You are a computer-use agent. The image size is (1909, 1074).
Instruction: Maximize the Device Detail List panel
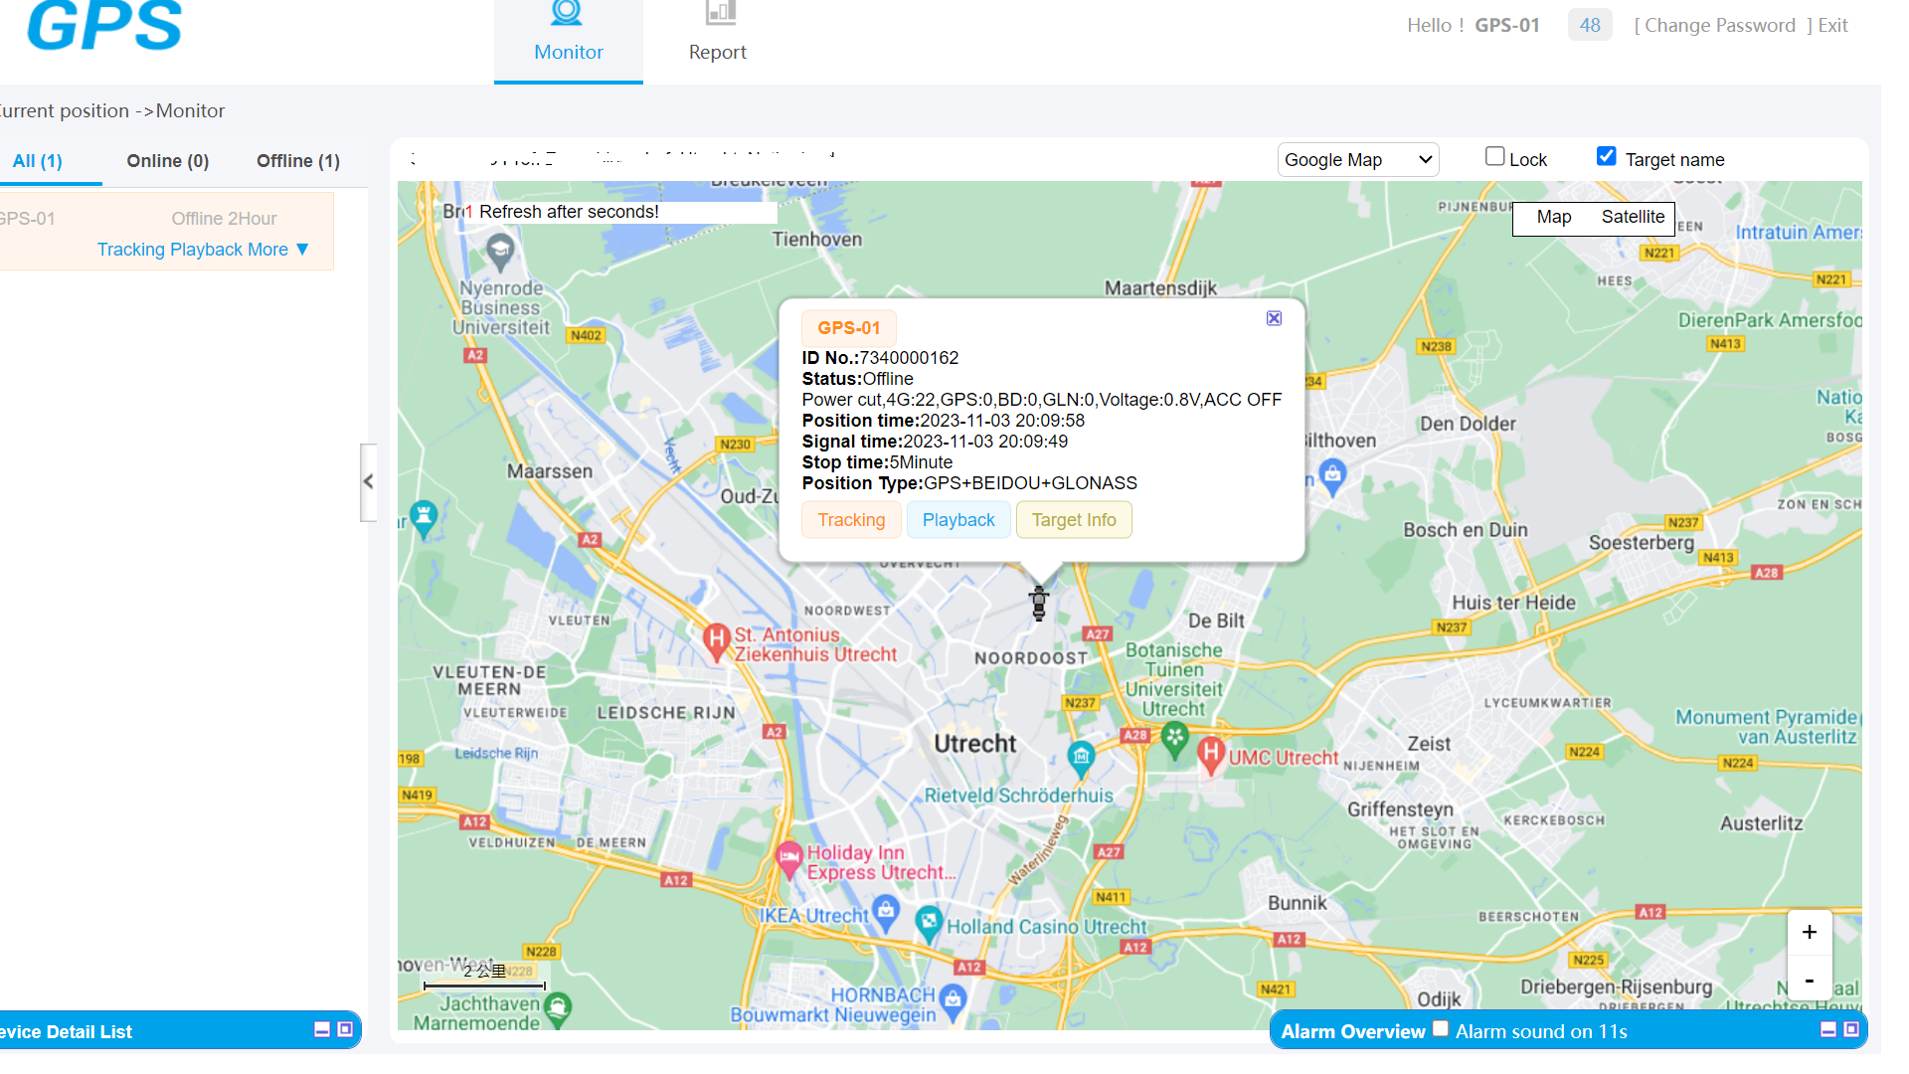coord(345,1030)
